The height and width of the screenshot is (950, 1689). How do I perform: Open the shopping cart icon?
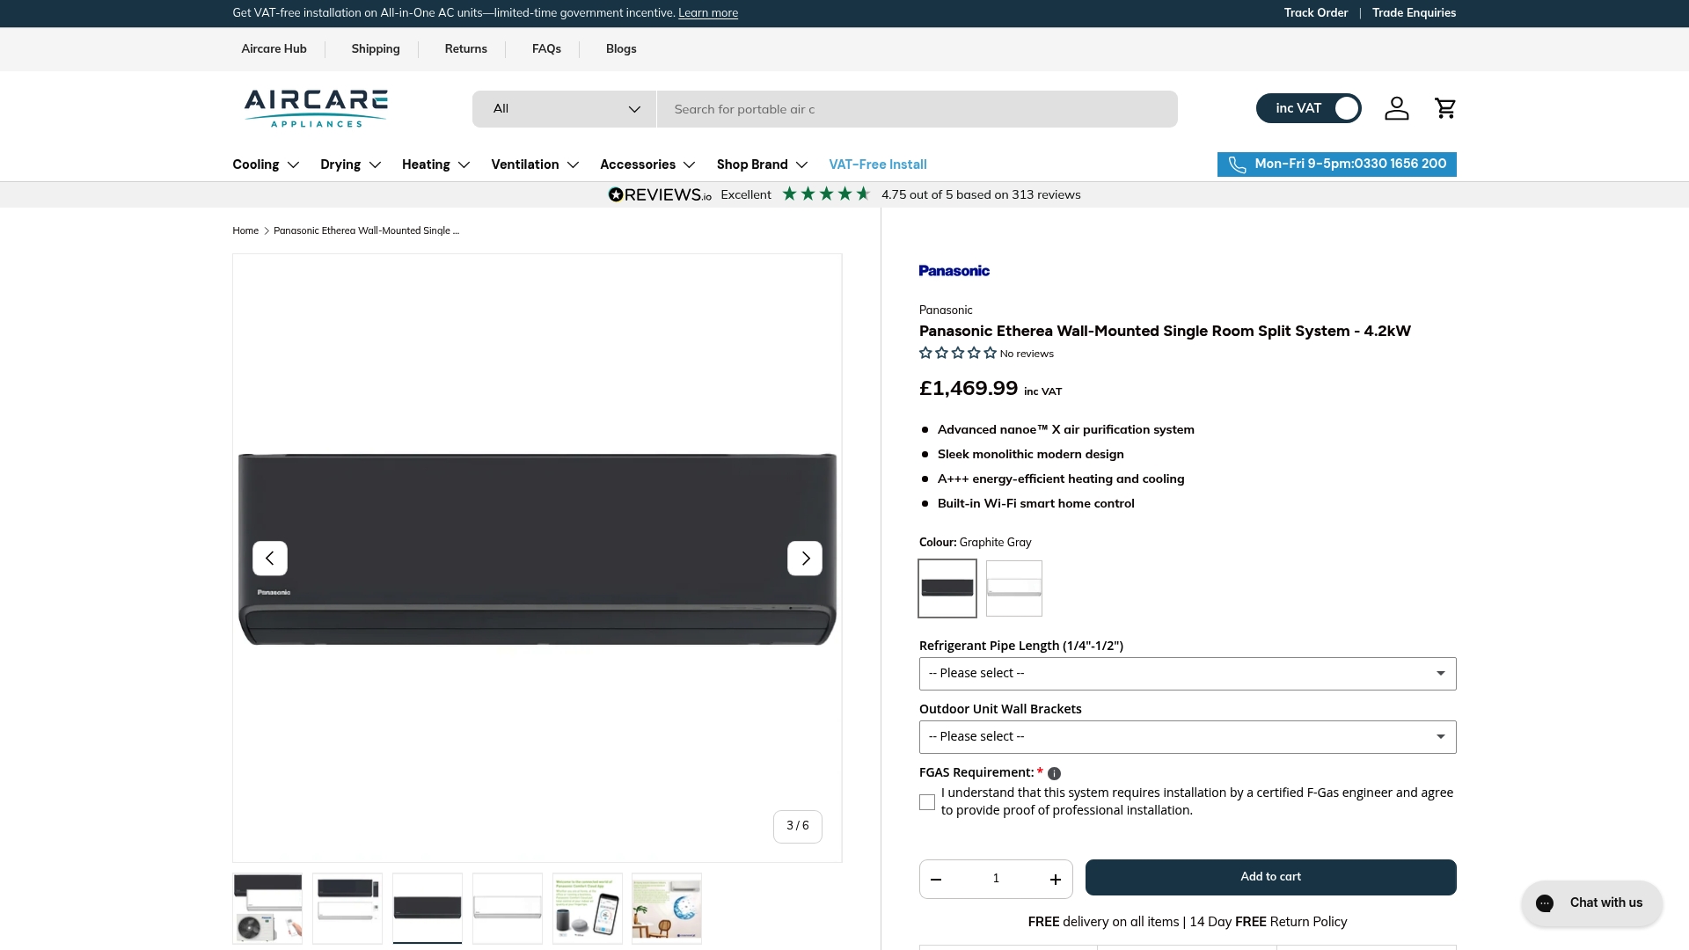(x=1445, y=108)
